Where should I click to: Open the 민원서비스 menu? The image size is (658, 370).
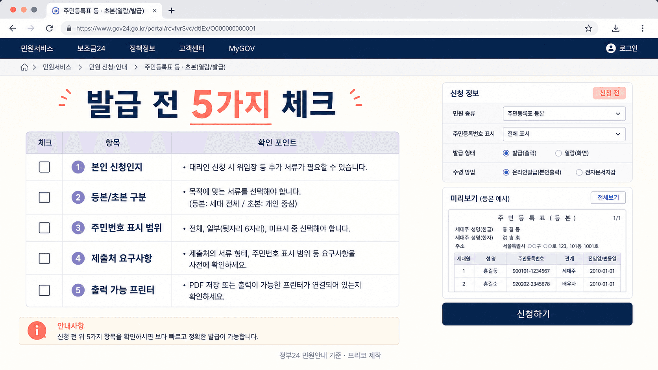tap(37, 48)
